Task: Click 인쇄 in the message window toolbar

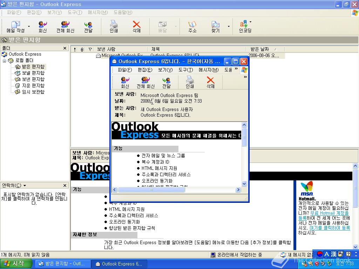Action: pyautogui.click(x=190, y=83)
